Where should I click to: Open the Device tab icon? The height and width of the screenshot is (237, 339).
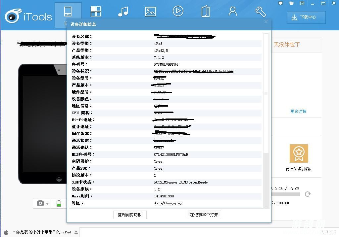pyautogui.click(x=68, y=12)
